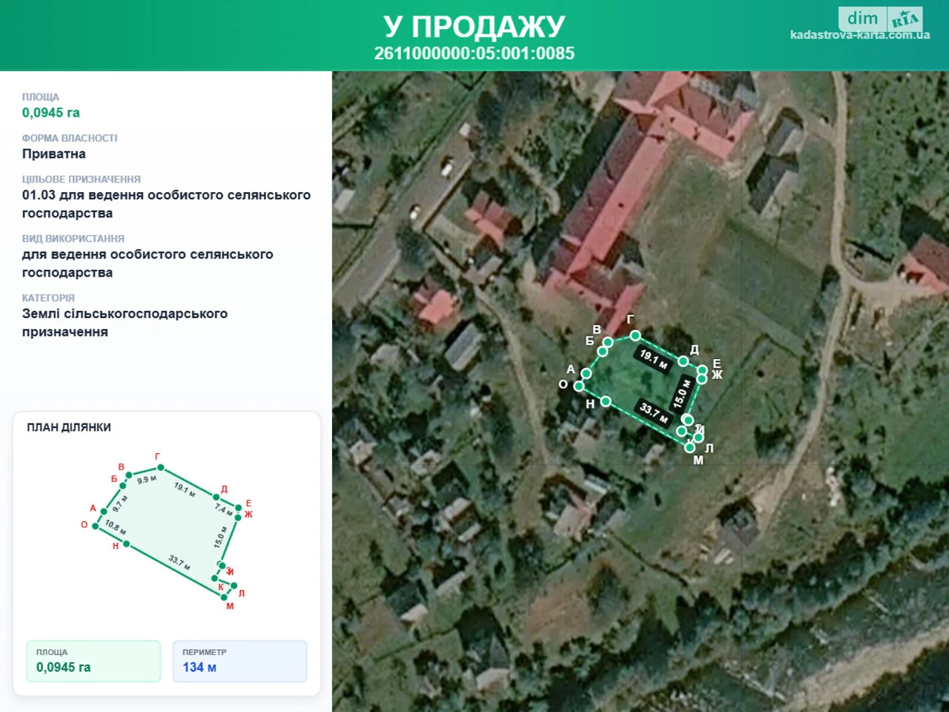Click the "15.0 м" label on the satellite map
Image resolution: width=949 pixels, height=712 pixels.
tap(682, 394)
